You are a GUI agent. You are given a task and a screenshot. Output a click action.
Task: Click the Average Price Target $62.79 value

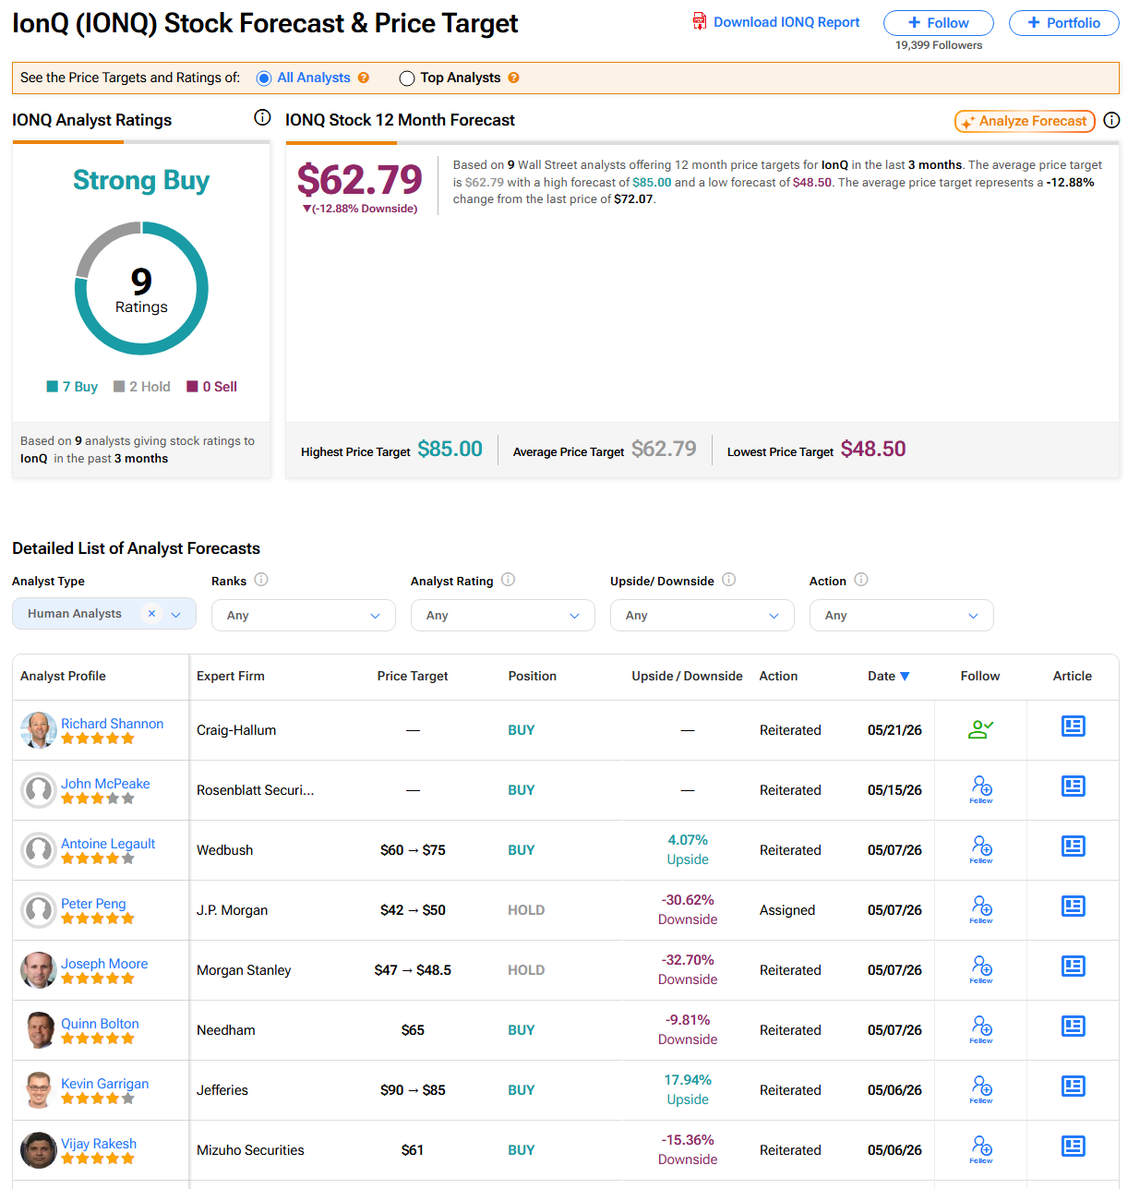coord(664,449)
